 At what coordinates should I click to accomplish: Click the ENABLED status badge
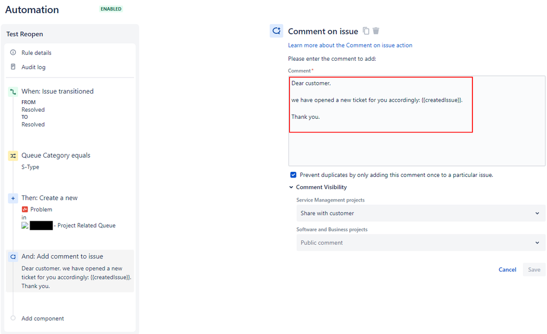coord(111,9)
